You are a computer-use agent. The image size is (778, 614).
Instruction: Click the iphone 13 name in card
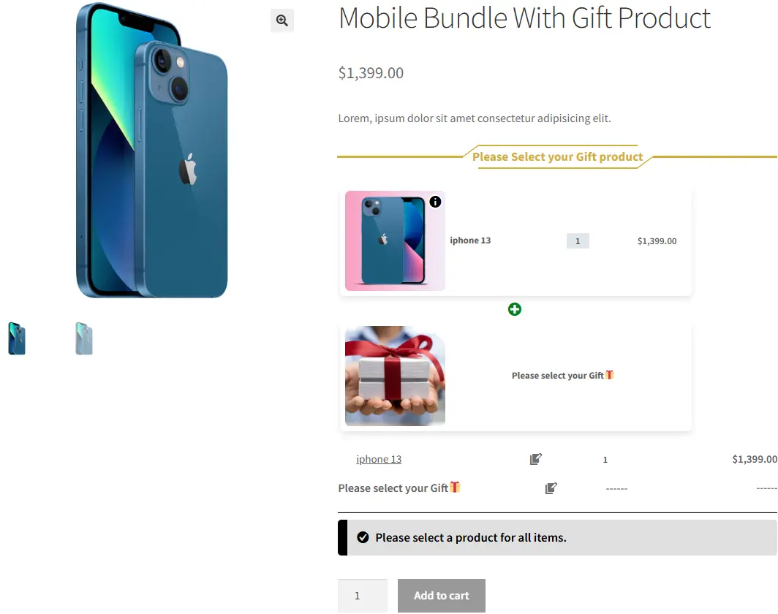coord(470,240)
